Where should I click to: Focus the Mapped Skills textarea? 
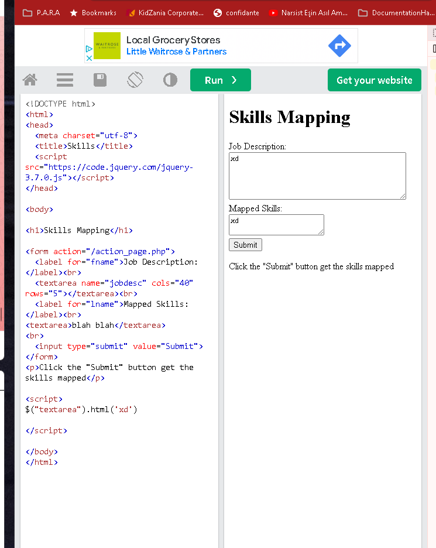pyautogui.click(x=276, y=225)
